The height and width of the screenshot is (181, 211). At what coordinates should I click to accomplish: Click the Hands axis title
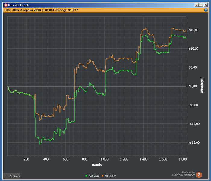pyautogui.click(x=97, y=165)
